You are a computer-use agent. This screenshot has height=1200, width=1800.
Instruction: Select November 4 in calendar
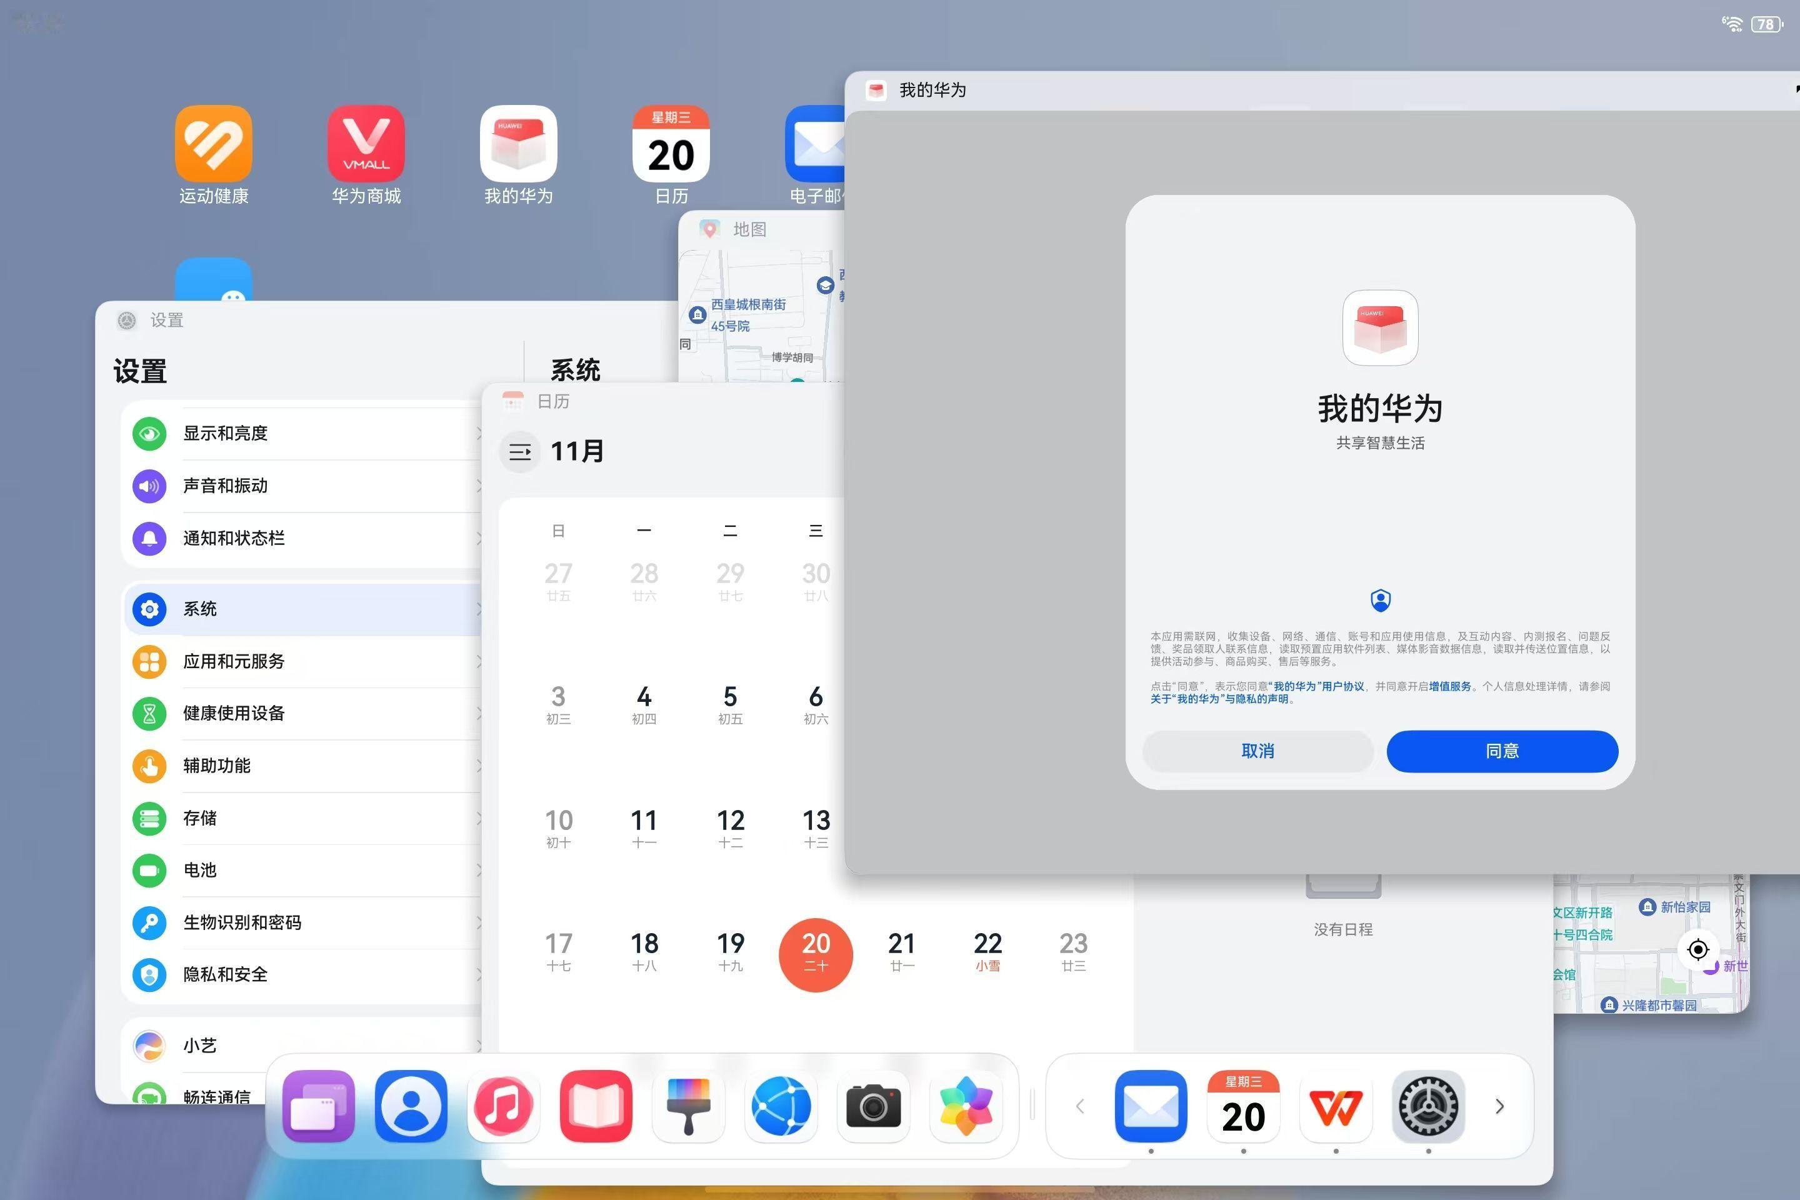coord(644,706)
